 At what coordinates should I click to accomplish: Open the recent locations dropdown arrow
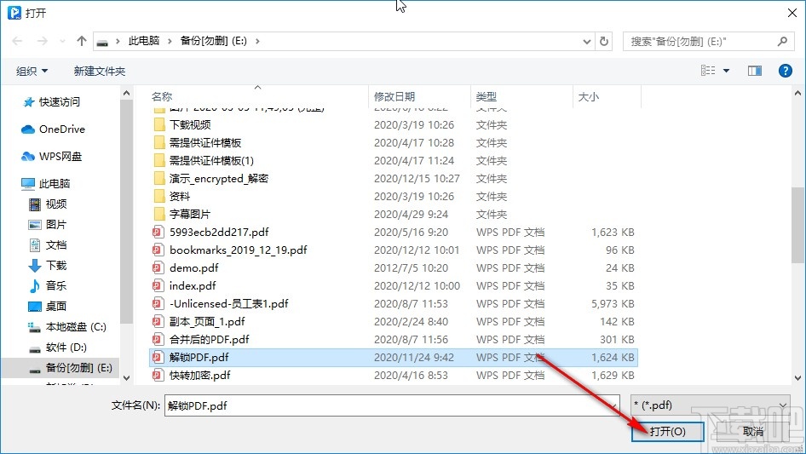click(x=62, y=41)
